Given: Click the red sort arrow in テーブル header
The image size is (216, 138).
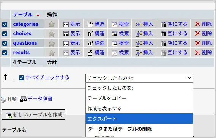Looking at the screenshot, I should point(38,15).
